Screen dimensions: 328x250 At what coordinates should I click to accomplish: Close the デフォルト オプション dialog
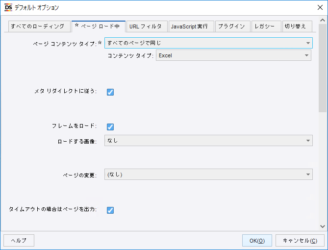coord(320,7)
